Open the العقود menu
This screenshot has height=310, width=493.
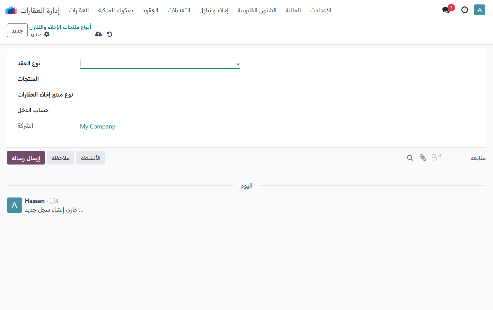(150, 10)
